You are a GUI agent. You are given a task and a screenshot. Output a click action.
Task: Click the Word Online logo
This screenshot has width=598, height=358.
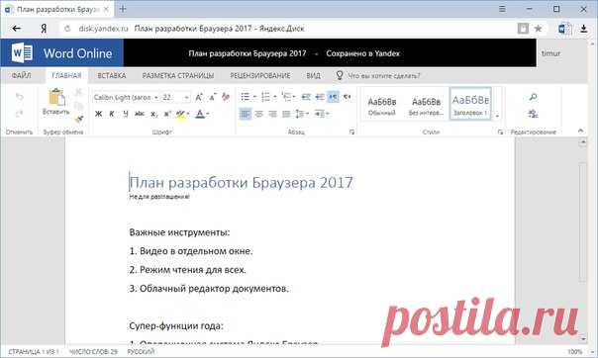tap(61, 53)
